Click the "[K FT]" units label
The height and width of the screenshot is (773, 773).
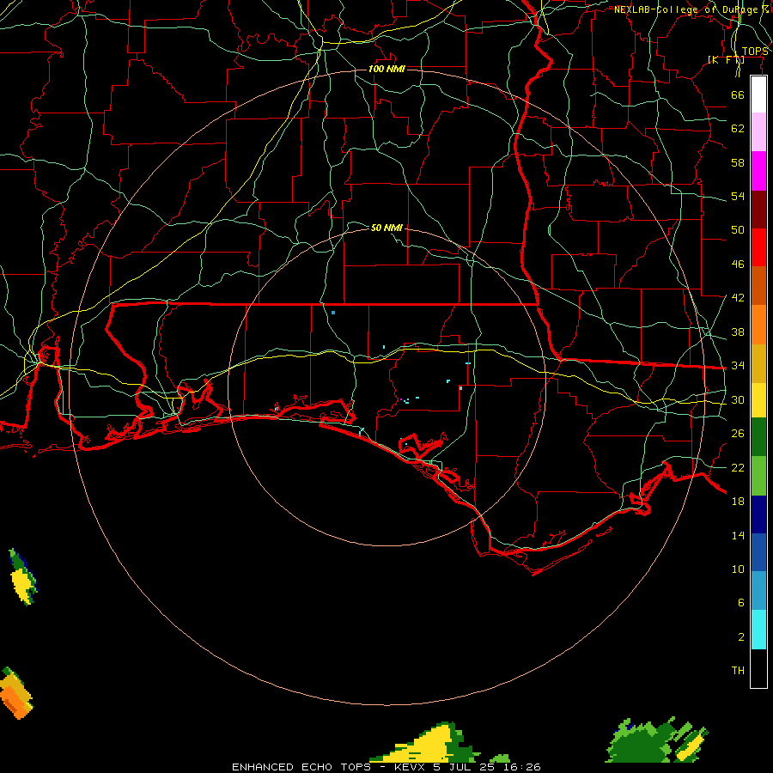(x=726, y=59)
